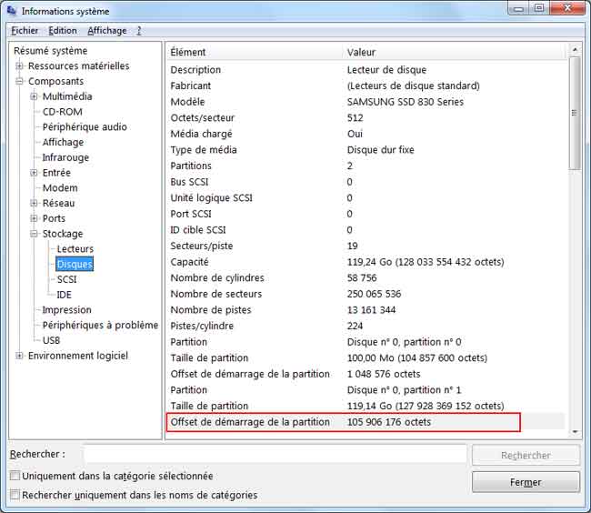Open the Edition menu
The width and height of the screenshot is (591, 513).
(x=63, y=30)
